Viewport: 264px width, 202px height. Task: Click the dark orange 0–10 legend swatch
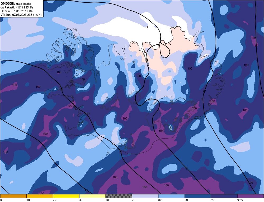[13, 196]
